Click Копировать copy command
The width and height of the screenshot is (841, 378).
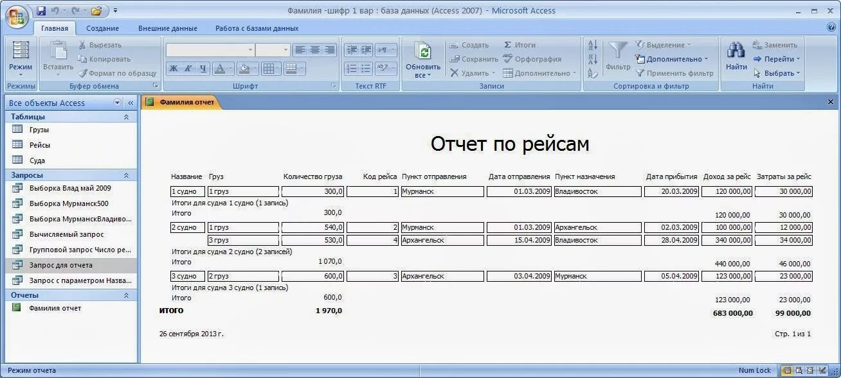pos(104,59)
